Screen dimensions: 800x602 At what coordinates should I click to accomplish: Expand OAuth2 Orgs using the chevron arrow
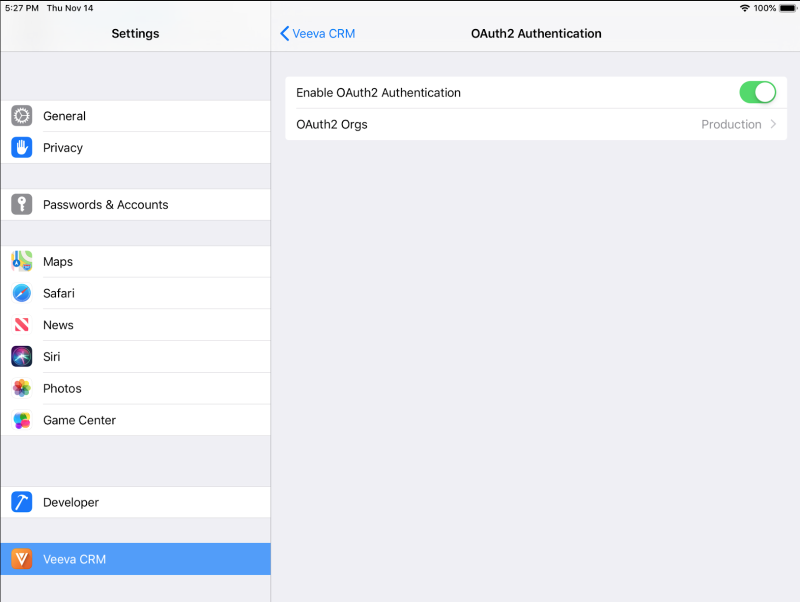pos(773,124)
